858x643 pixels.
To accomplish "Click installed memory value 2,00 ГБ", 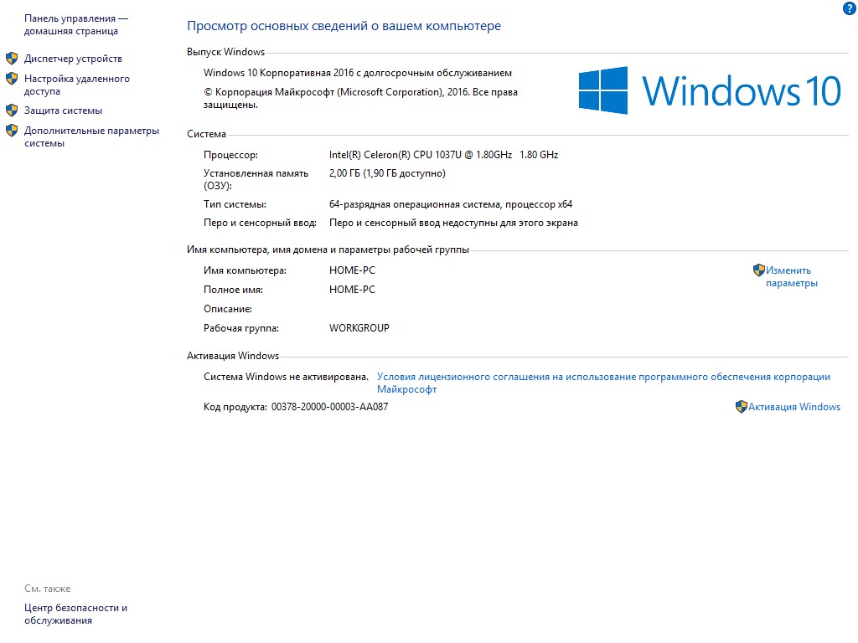I will point(387,173).
